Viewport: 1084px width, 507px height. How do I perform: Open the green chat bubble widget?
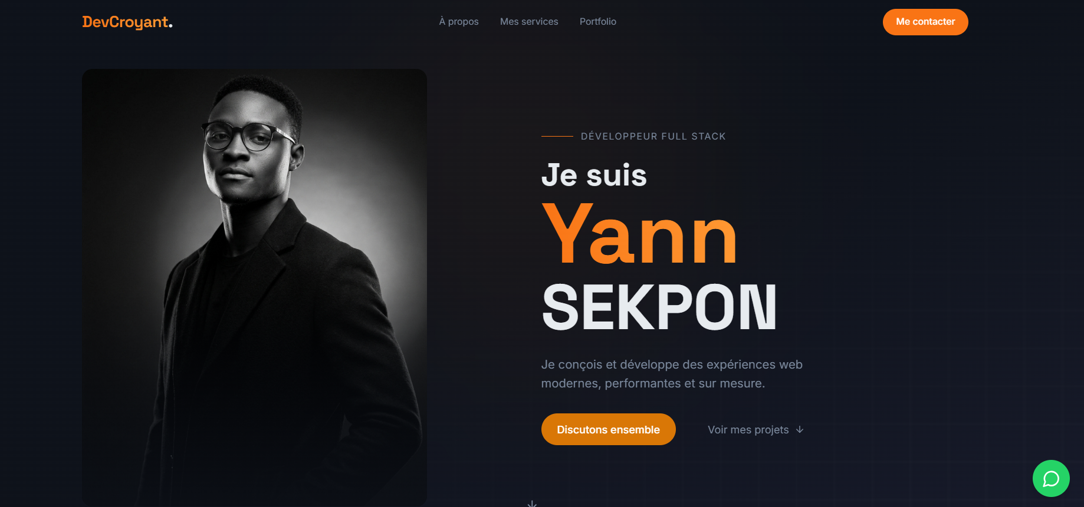click(1051, 478)
